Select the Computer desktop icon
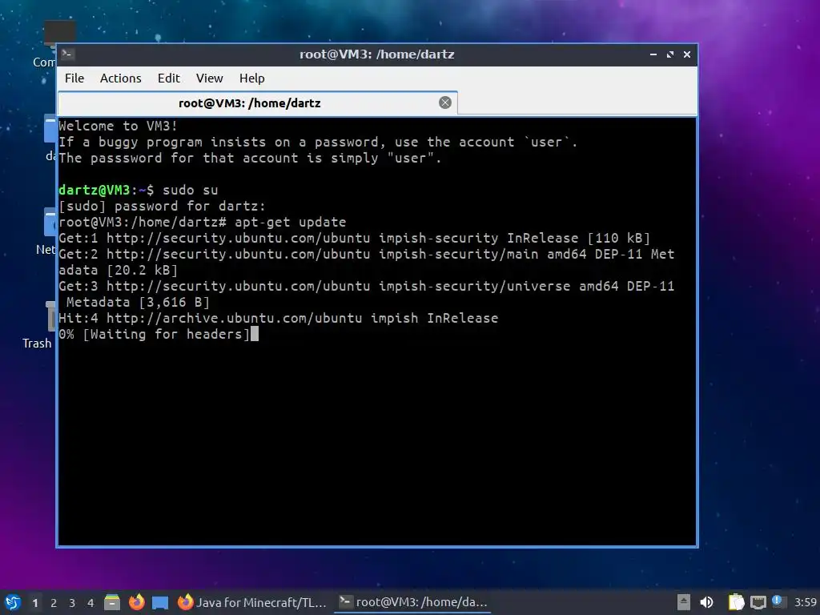 tap(46, 45)
